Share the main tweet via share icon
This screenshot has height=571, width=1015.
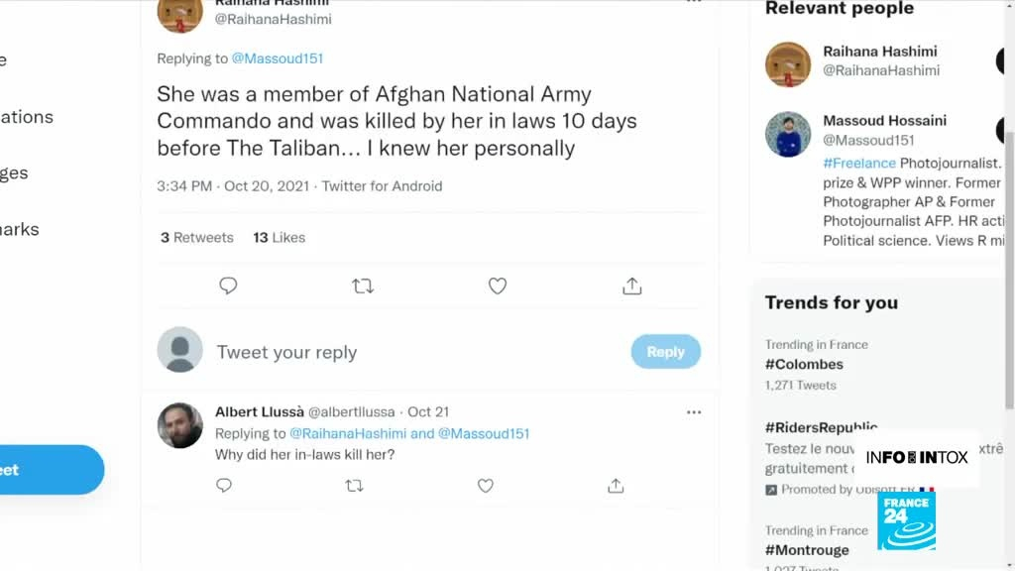632,286
